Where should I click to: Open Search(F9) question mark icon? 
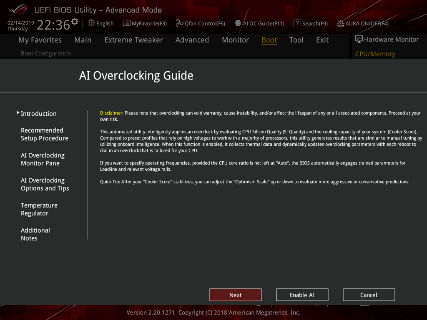[x=297, y=23]
